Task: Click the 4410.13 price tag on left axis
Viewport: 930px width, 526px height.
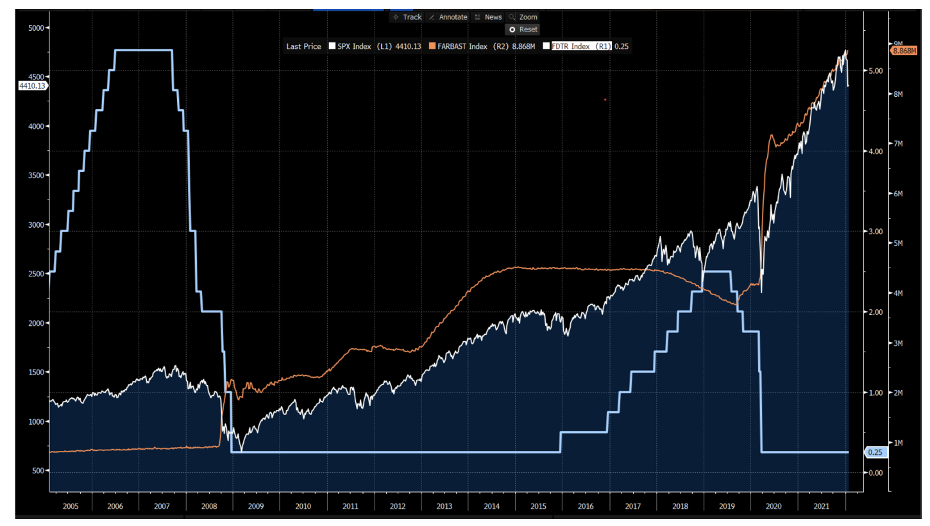Action: click(x=32, y=85)
